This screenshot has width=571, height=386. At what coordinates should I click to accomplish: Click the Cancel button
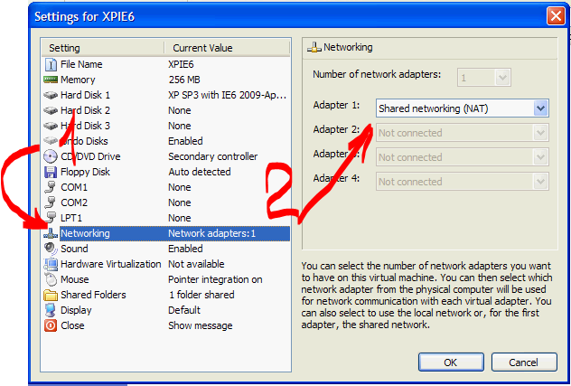click(x=524, y=362)
